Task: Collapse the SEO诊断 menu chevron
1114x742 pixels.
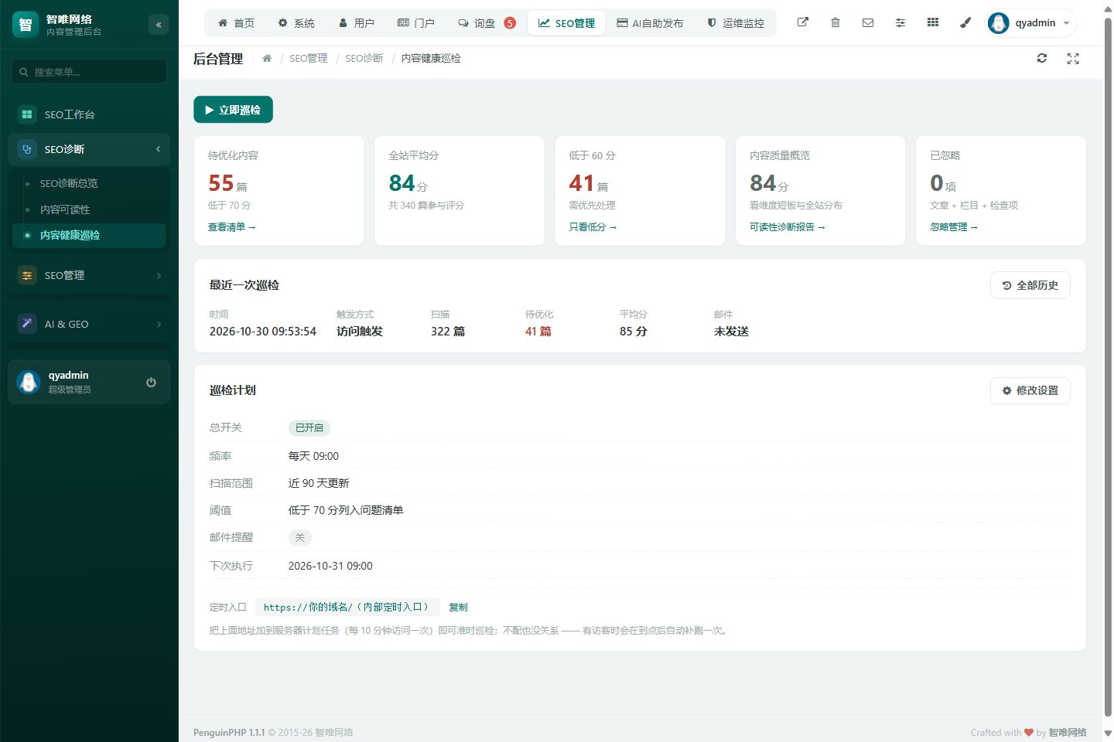Action: (x=158, y=149)
